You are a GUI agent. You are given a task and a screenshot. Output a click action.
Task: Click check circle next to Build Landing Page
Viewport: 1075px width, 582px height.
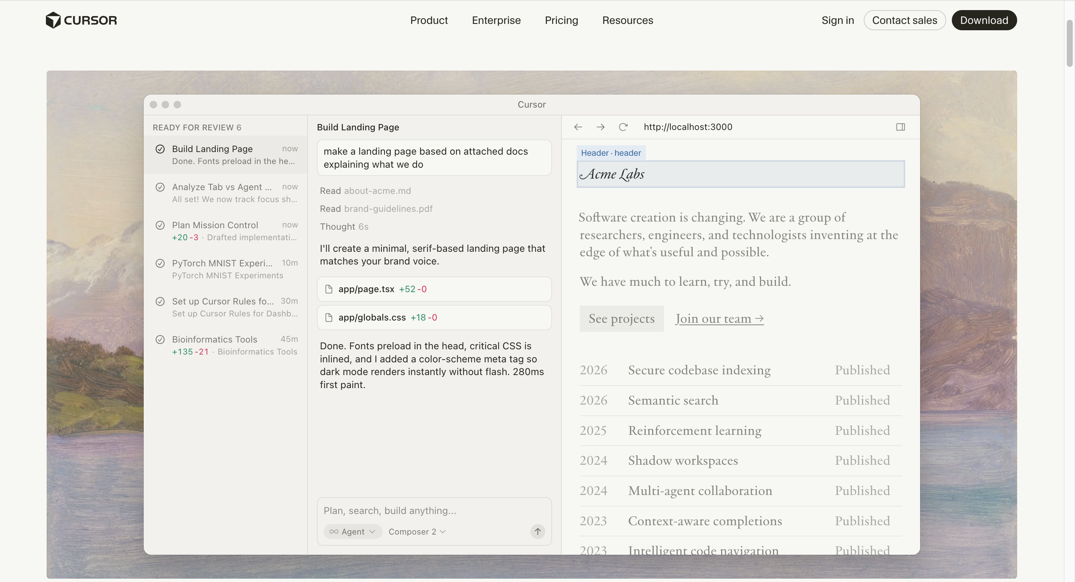point(160,149)
